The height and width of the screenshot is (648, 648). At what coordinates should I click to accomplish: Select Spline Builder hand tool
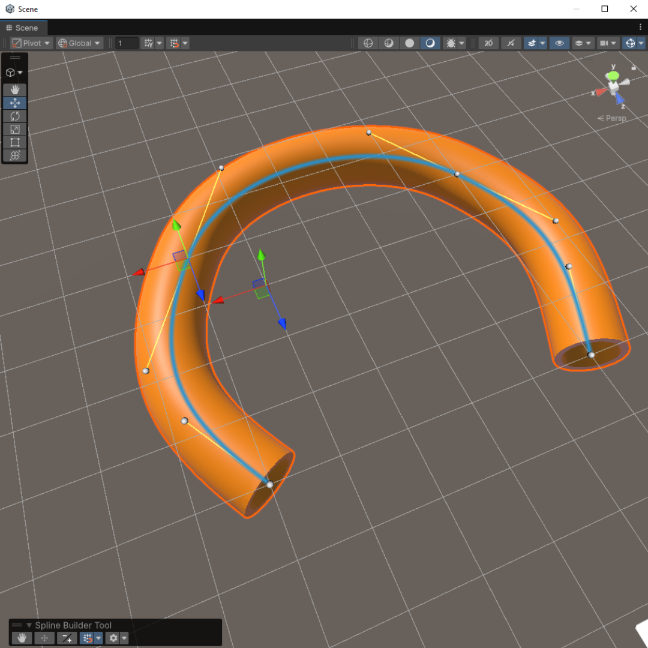22,638
